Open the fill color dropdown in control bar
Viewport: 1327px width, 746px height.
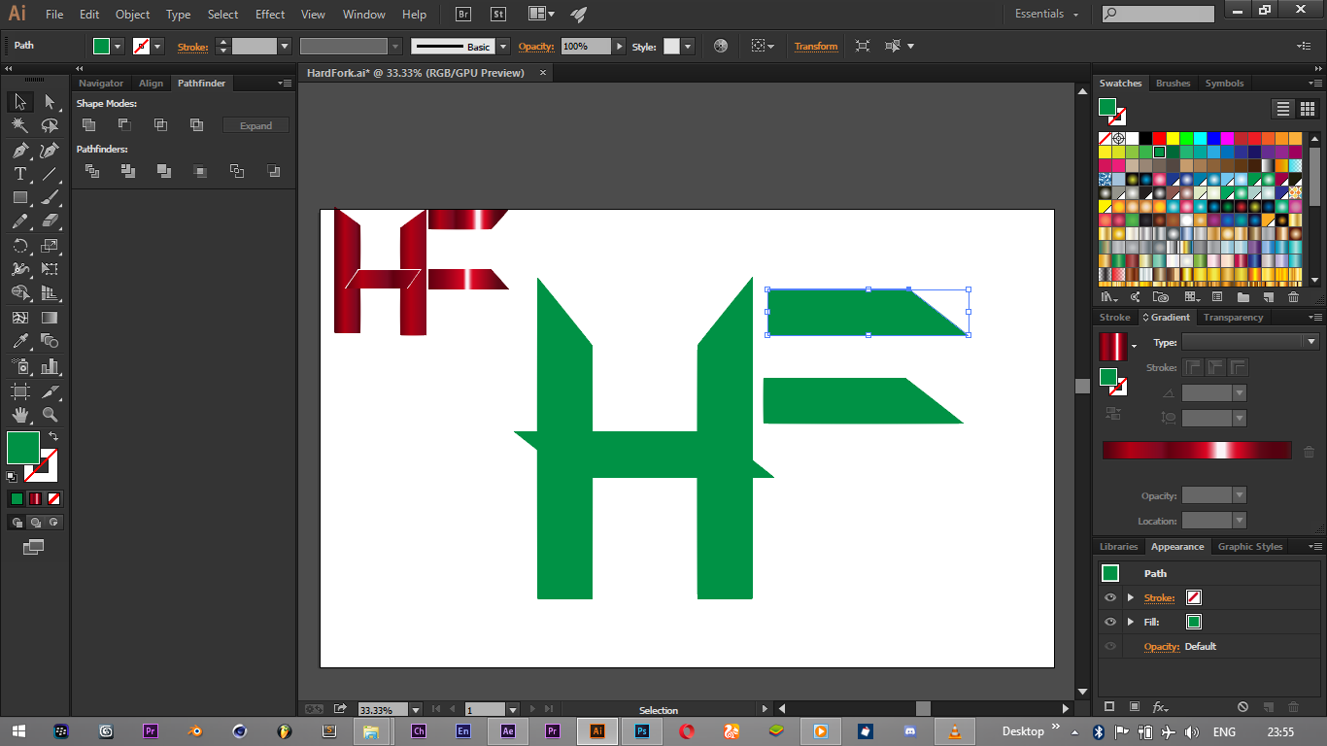pos(118,46)
